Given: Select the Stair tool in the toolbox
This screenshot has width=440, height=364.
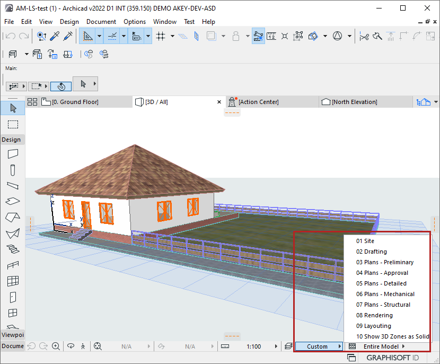Looking at the screenshot, I should coord(13,249).
